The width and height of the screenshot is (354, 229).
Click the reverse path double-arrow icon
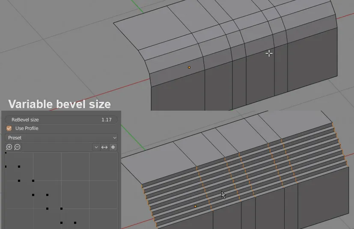point(104,148)
